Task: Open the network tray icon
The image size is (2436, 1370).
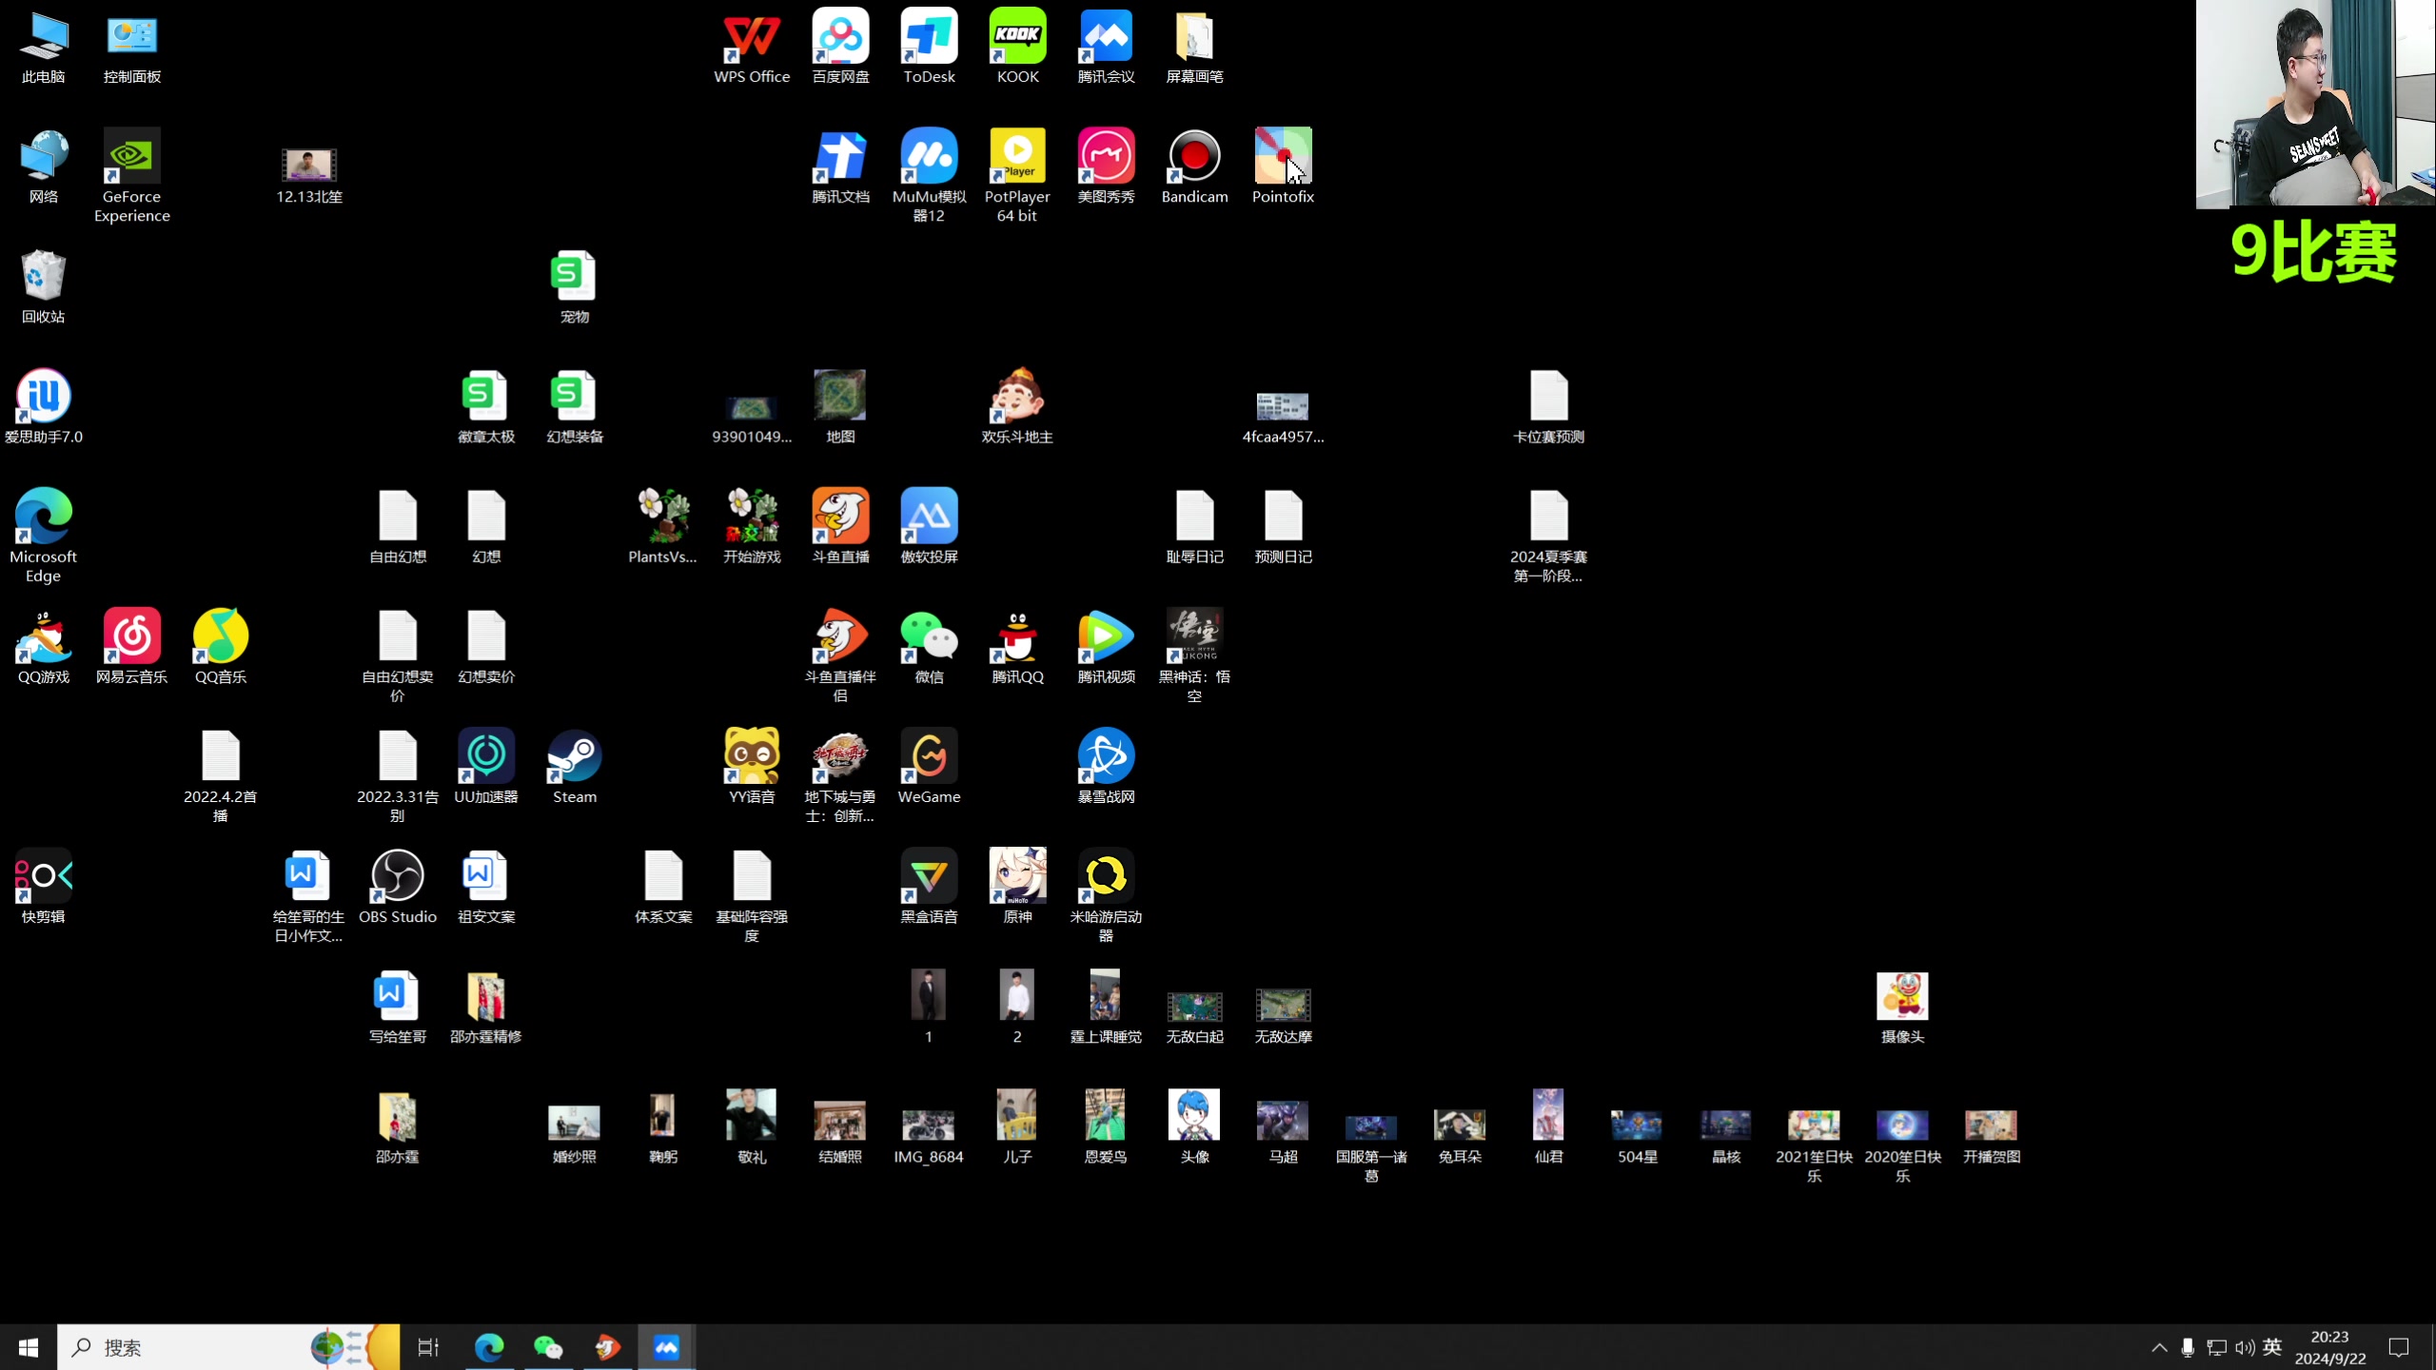Action: point(2216,1347)
